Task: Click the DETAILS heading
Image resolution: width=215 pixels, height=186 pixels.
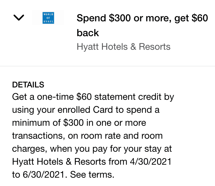Action: pos(28,85)
